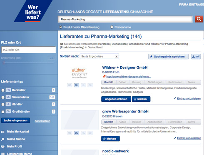Click the Pharma-Marketing search field
Screen dimensions: 204x155
point(125,19)
